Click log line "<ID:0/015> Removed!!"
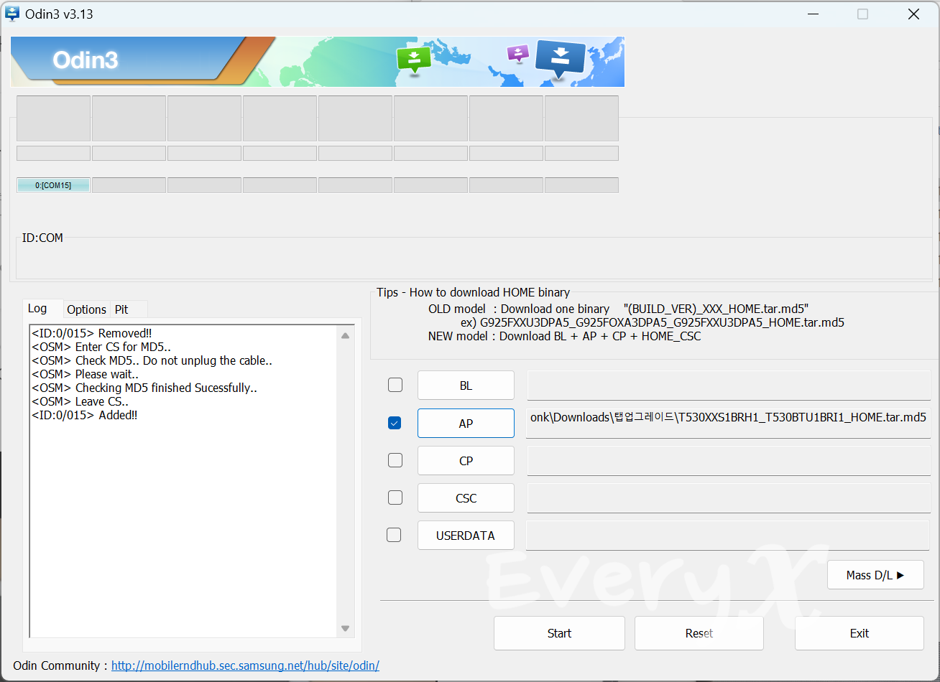 click(91, 333)
